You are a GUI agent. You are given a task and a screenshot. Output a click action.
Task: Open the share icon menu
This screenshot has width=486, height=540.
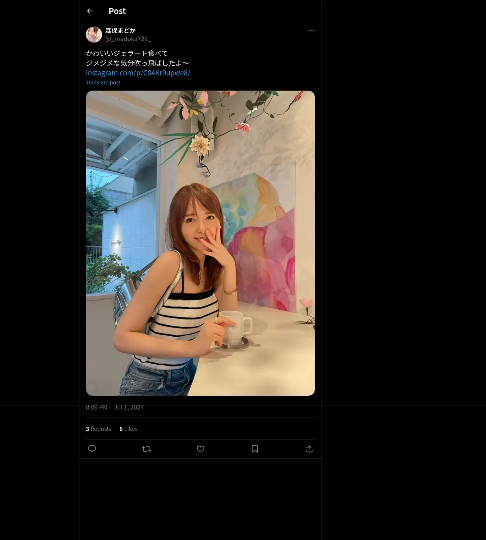tap(309, 449)
